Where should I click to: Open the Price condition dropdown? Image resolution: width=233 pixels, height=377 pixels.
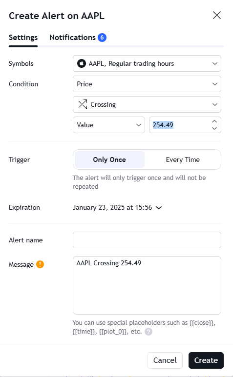(147, 84)
